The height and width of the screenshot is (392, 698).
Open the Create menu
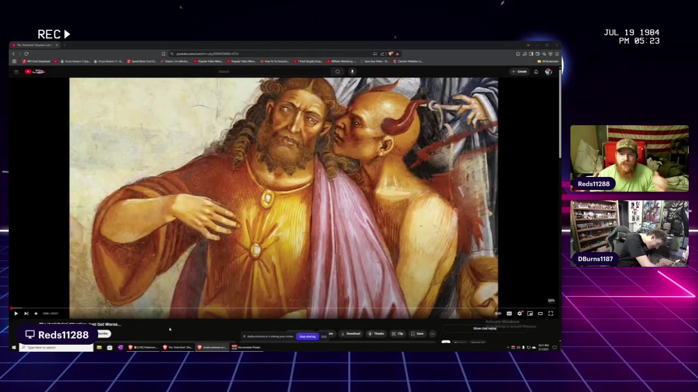519,72
